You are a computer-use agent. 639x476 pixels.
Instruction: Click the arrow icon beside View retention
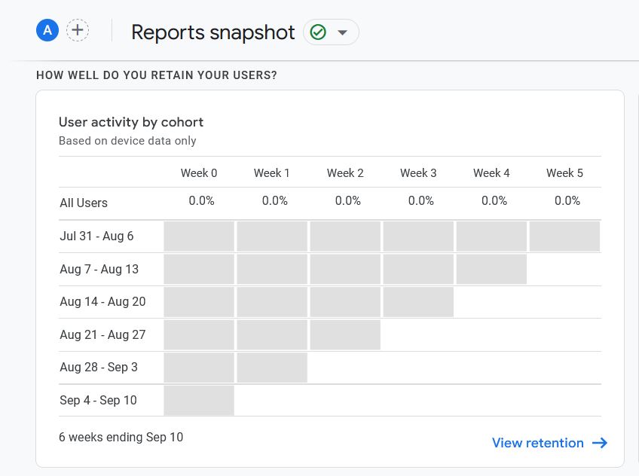click(x=600, y=443)
